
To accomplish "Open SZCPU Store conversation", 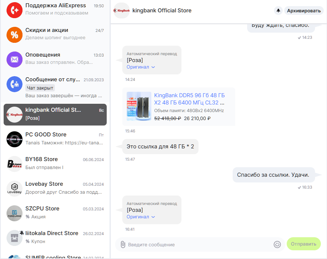I will coord(55,213).
